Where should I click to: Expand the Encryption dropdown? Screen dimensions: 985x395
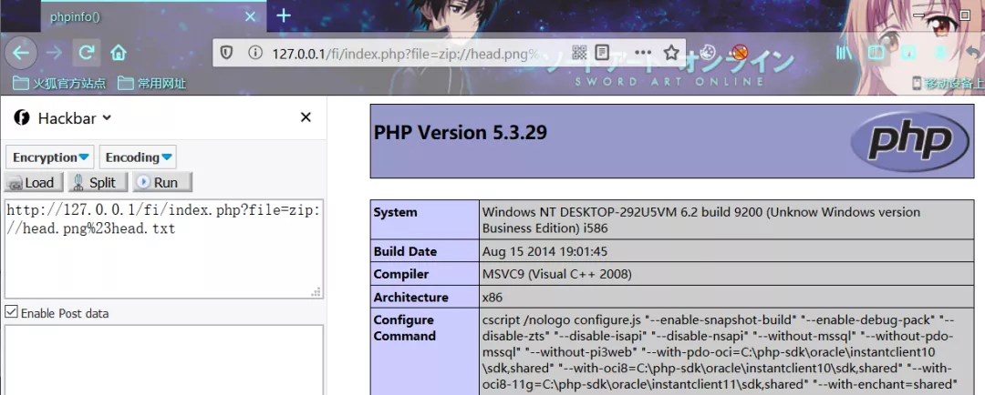click(x=49, y=157)
